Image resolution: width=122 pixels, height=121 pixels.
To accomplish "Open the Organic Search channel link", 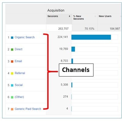I will coord(25,37).
